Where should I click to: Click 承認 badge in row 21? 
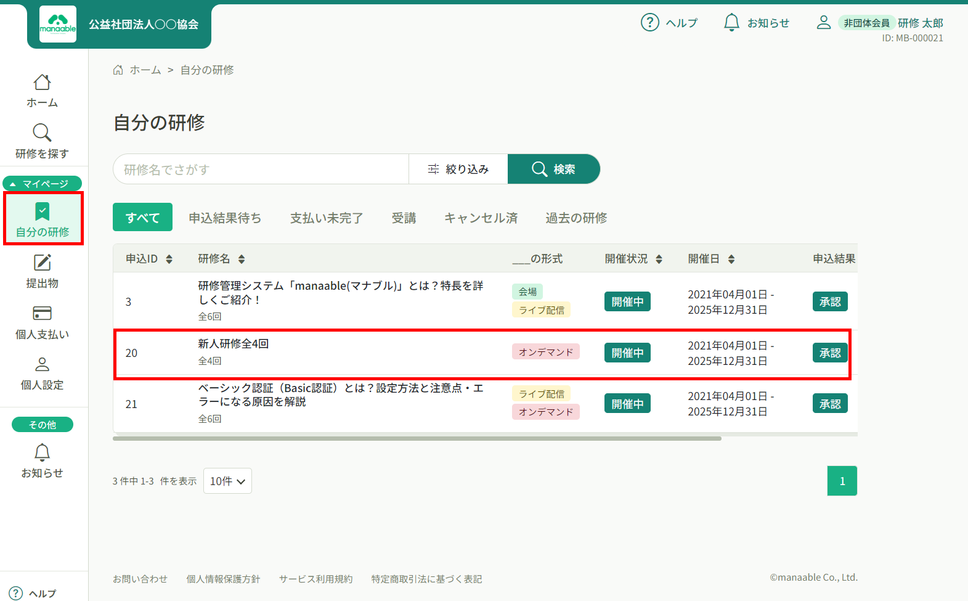click(830, 404)
